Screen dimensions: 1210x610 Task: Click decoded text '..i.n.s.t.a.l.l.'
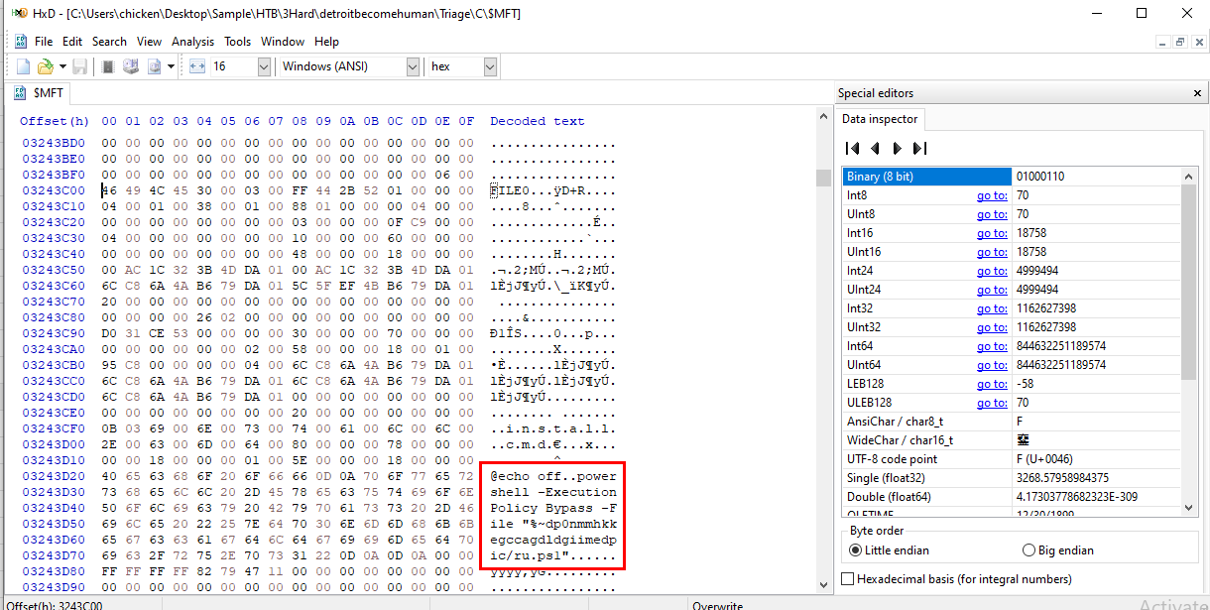pos(553,427)
